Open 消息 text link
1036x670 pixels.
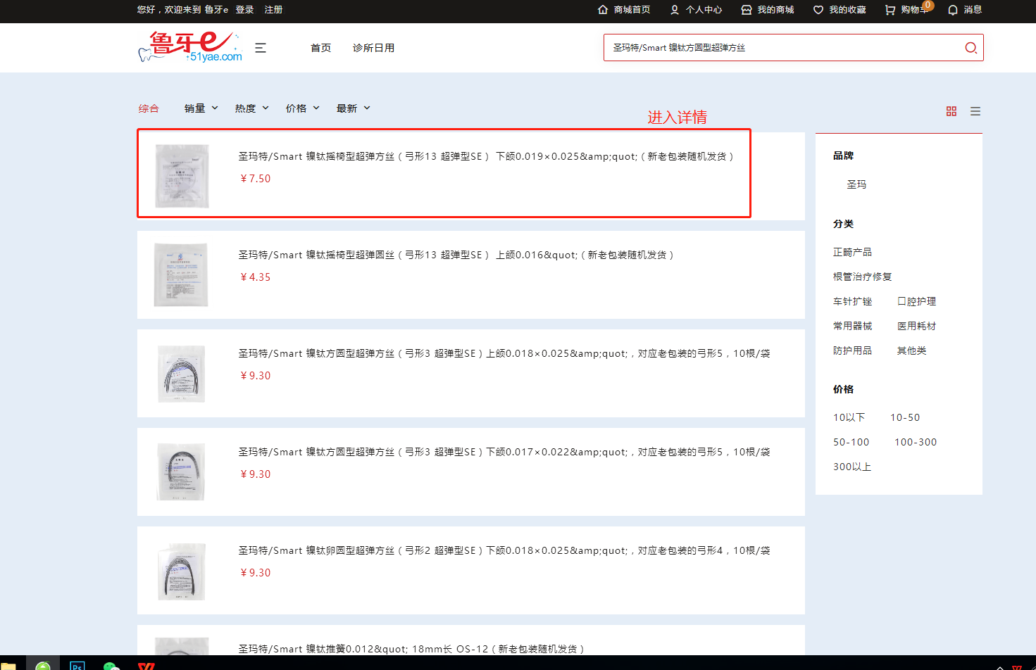coord(973,10)
